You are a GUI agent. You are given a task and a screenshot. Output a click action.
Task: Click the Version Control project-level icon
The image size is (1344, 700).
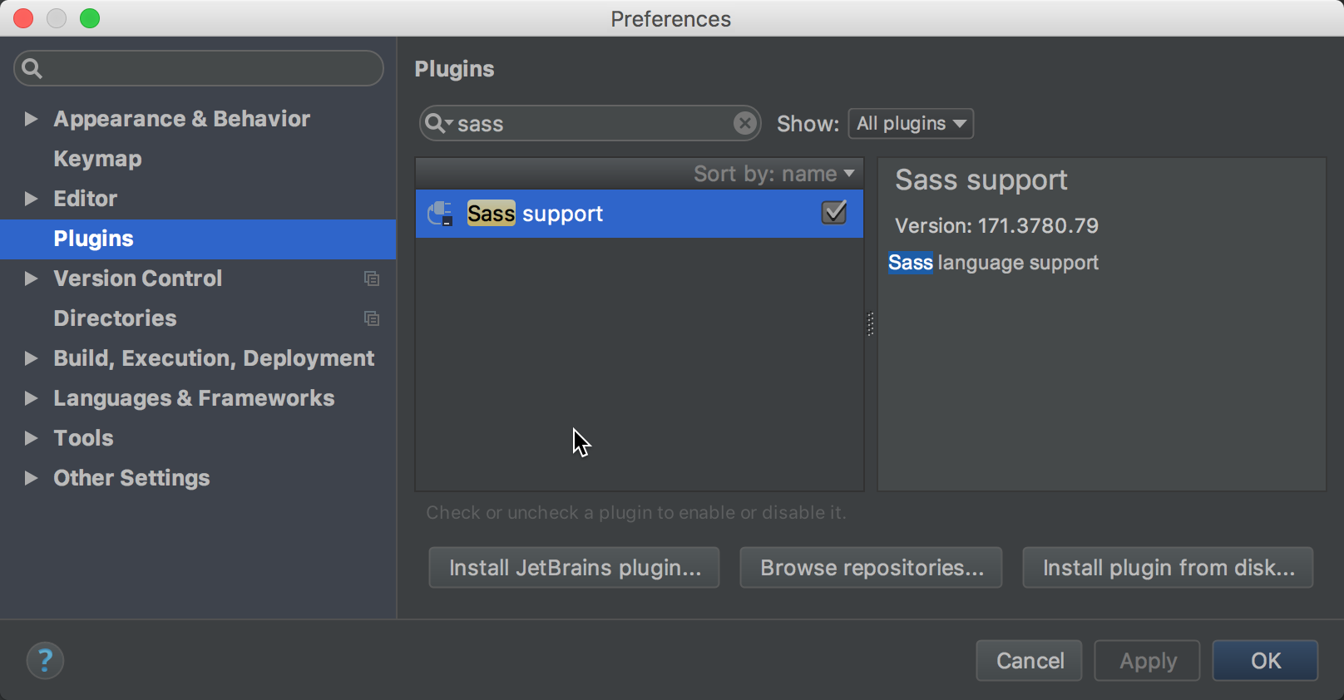pos(372,279)
